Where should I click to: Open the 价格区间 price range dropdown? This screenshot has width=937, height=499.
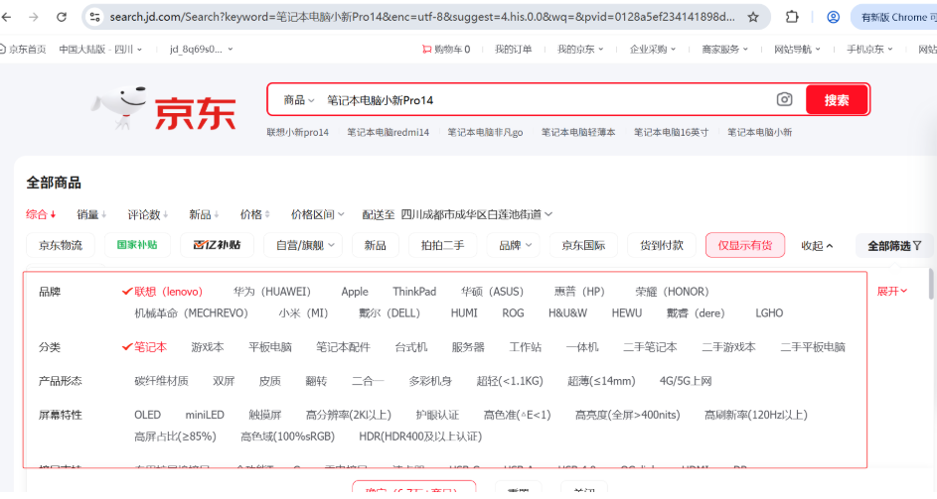point(317,214)
